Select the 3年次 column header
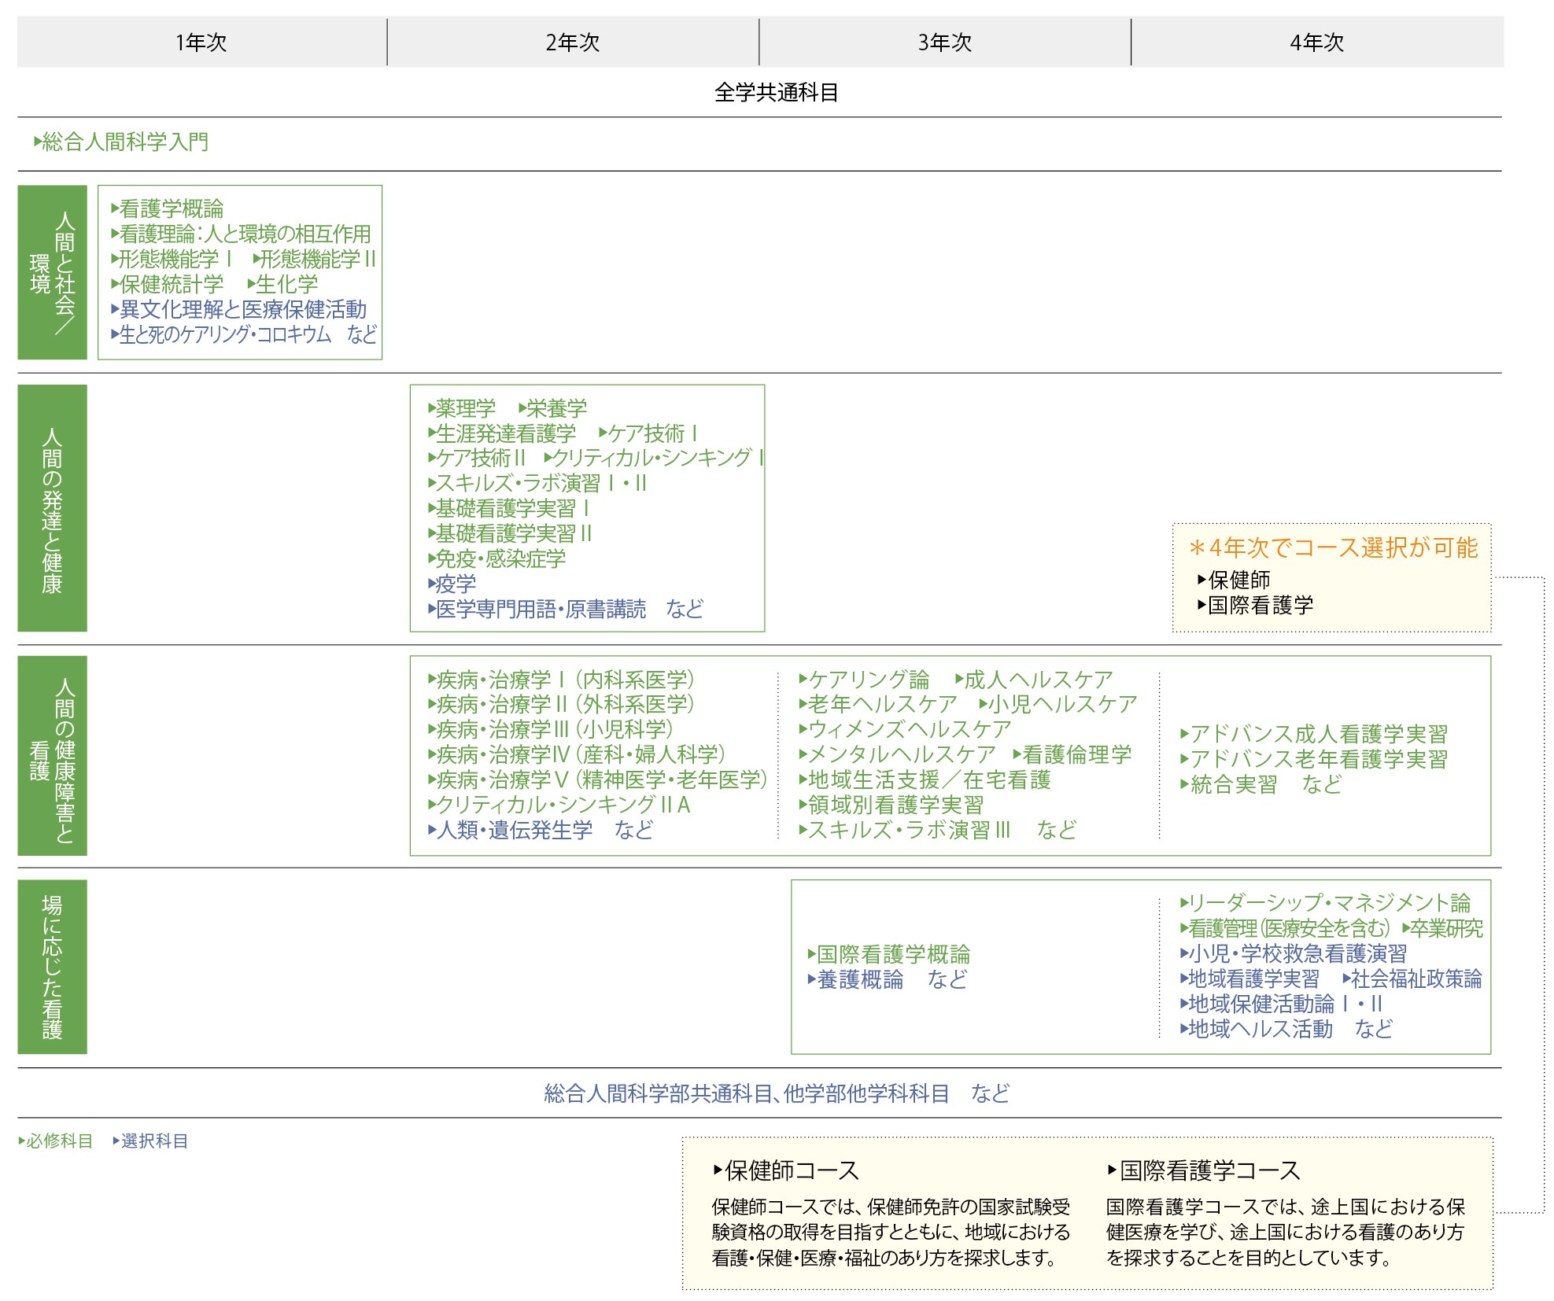Viewport: 1554px width, 1301px height. pos(945,42)
